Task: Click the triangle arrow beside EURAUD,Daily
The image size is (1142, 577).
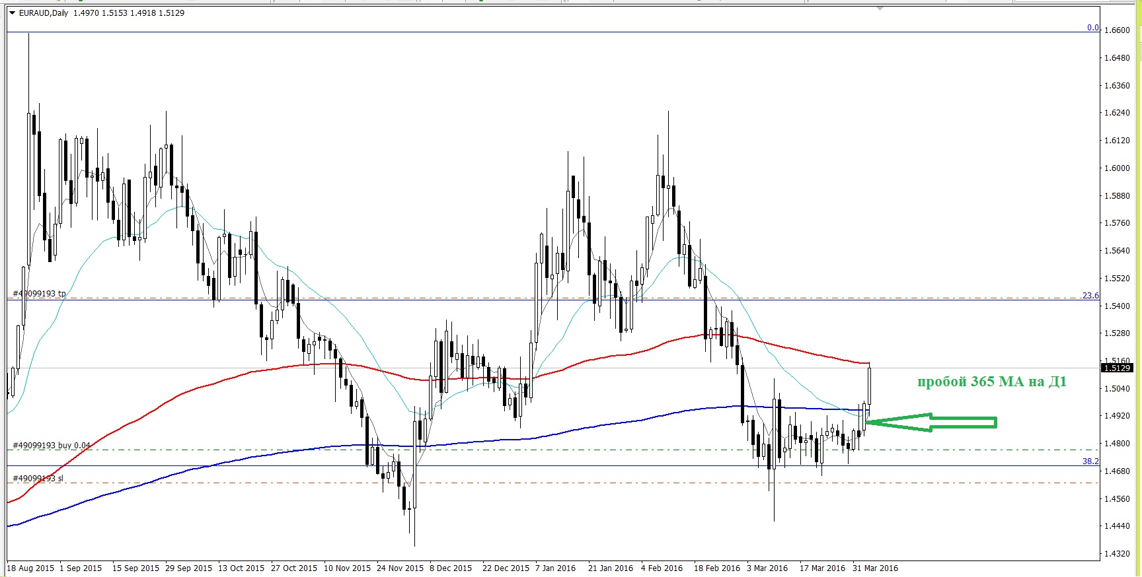Action: (x=12, y=13)
